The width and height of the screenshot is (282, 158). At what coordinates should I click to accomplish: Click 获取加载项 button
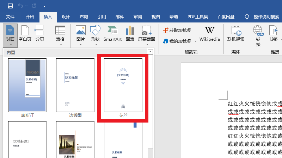point(177,31)
